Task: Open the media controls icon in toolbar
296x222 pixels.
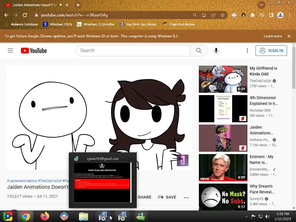Action: 262,15
